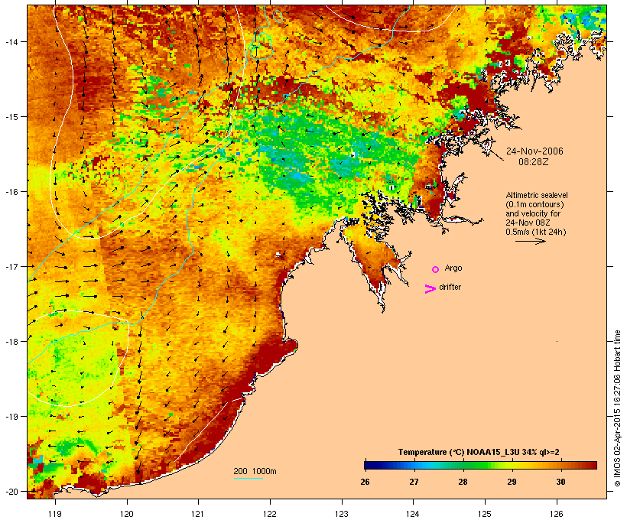Click longitude axis label 120
The image size is (627, 520).
point(127,514)
